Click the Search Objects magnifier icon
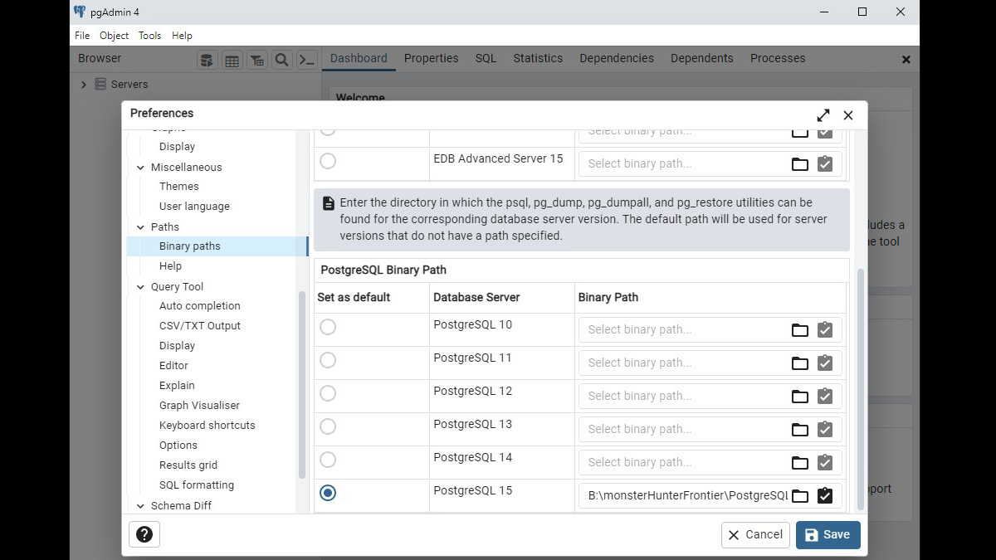The height and width of the screenshot is (560, 996). [282, 60]
